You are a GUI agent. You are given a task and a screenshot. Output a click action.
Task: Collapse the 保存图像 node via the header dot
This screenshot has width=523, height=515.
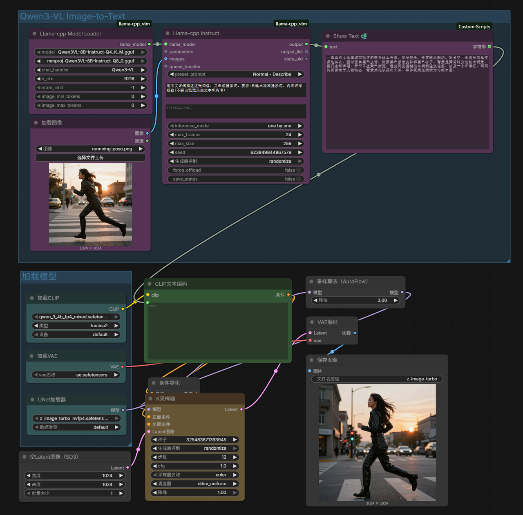(311, 360)
